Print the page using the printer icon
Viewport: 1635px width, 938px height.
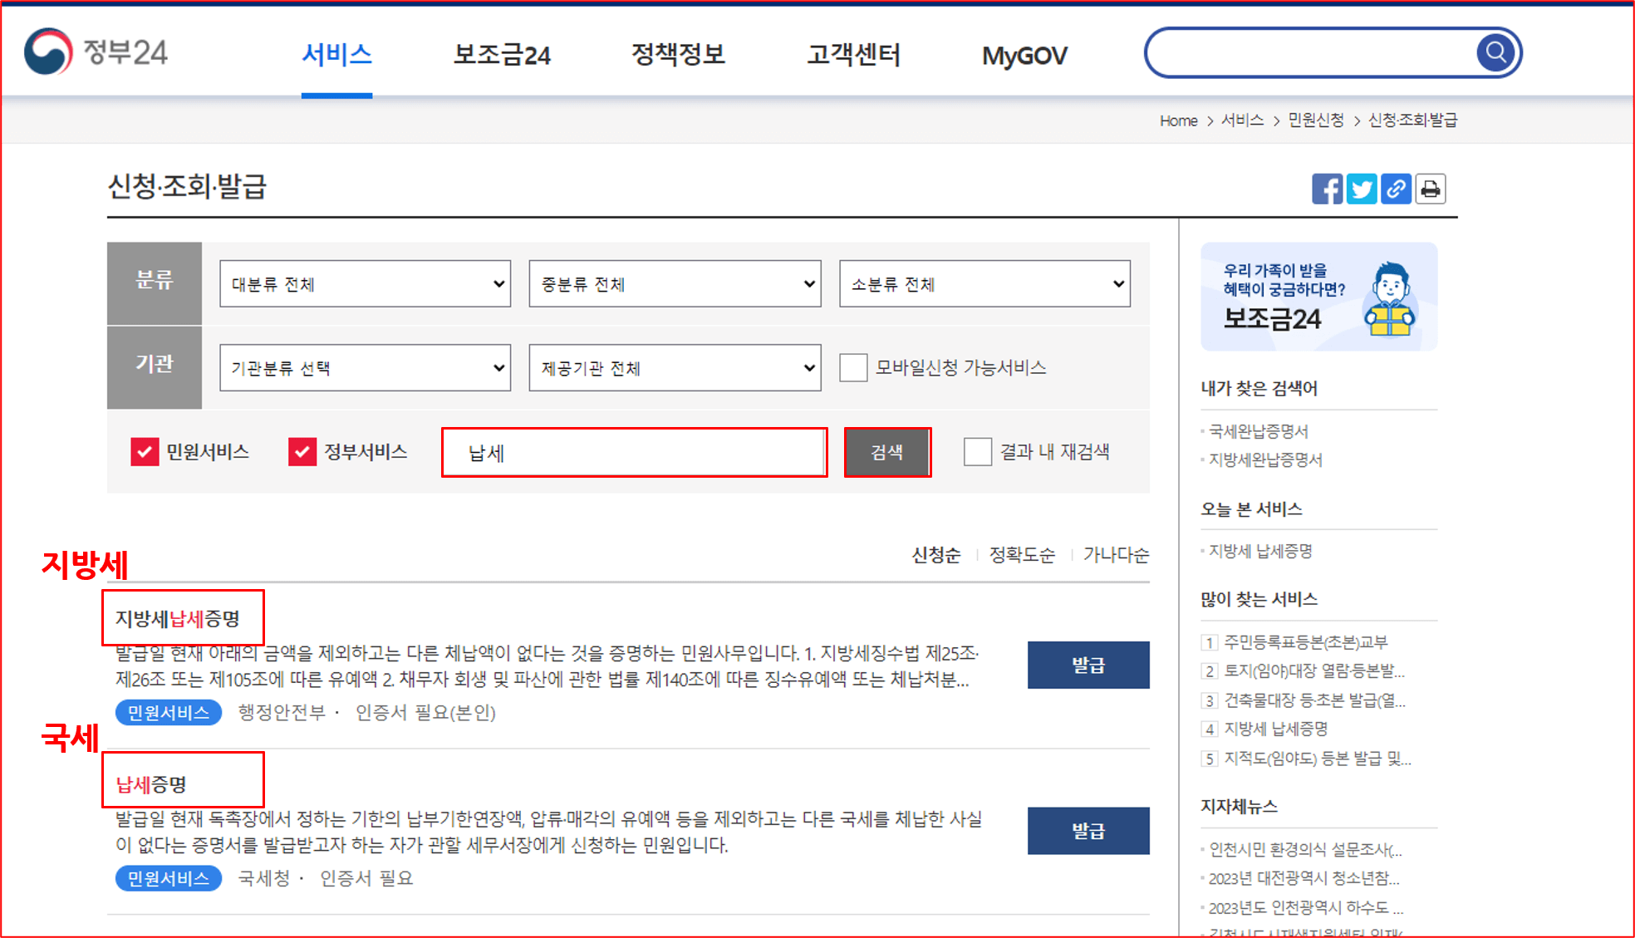(1430, 189)
